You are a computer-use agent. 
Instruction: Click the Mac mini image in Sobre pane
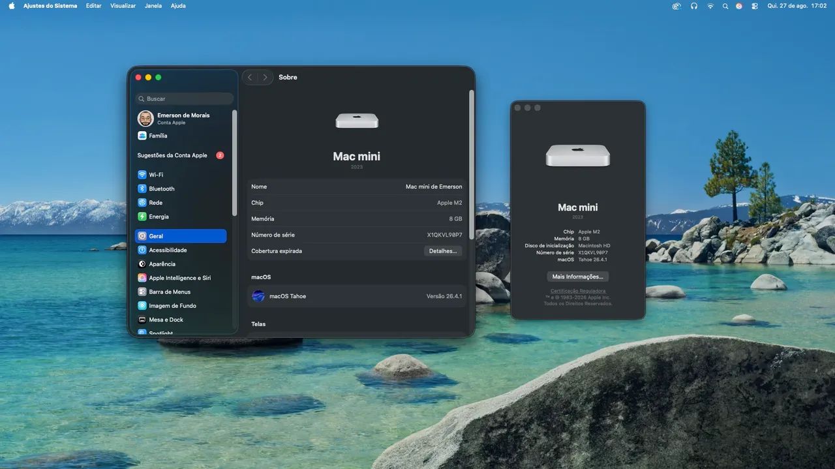pos(357,121)
